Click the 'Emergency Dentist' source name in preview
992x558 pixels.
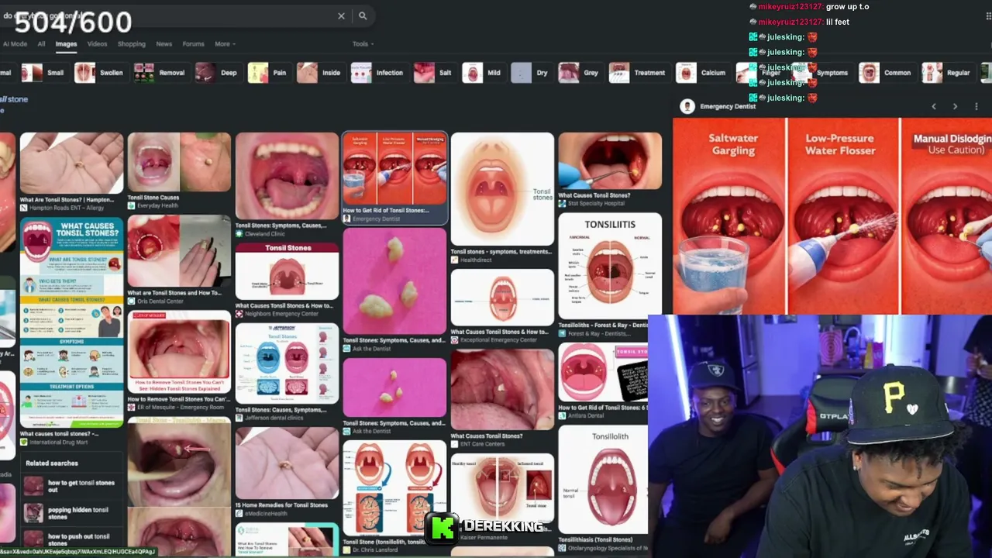pos(728,106)
